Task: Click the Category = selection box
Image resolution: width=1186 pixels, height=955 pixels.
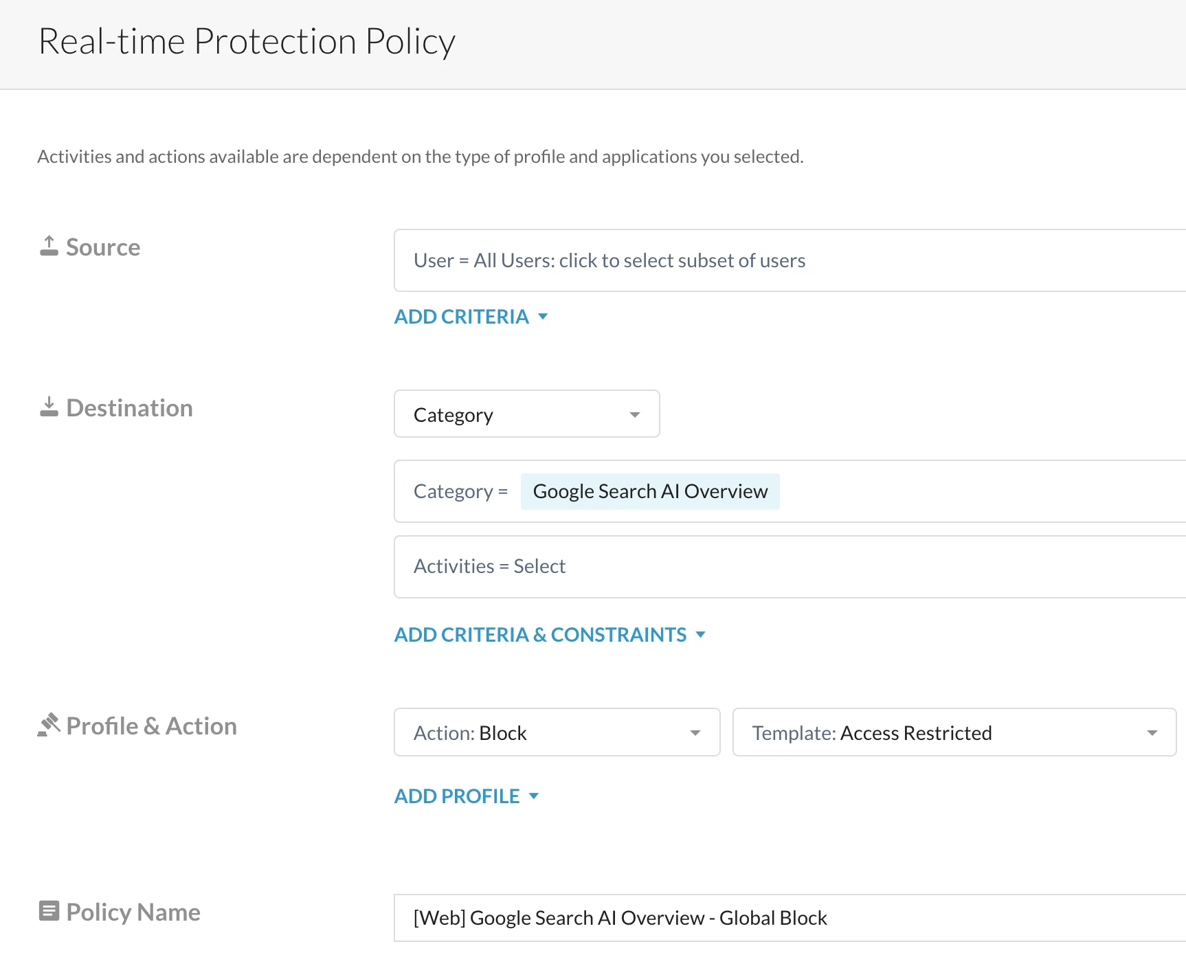Action: point(962,491)
